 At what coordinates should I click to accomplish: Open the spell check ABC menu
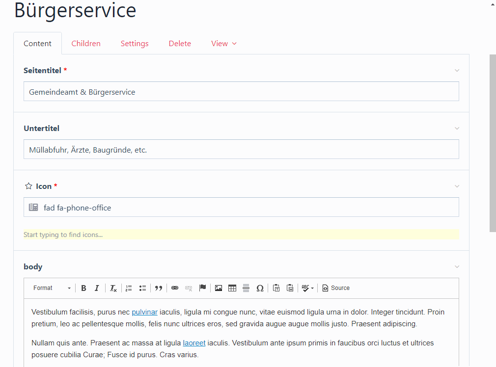[x=307, y=288]
